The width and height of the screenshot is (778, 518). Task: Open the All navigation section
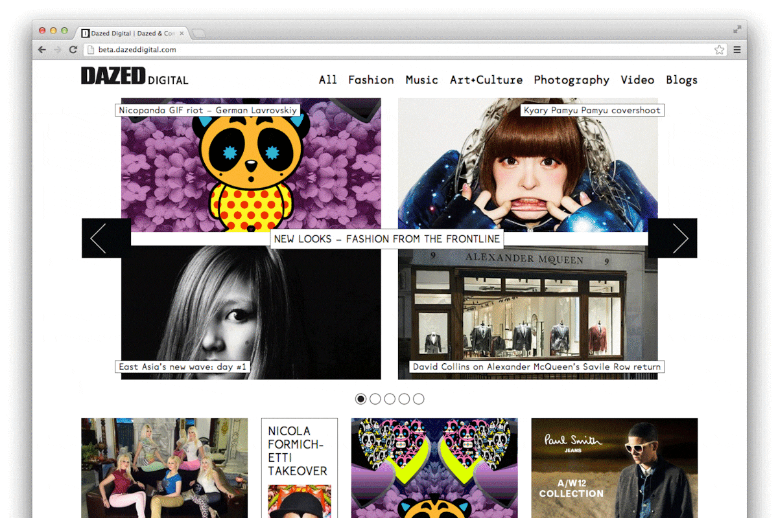(x=328, y=80)
